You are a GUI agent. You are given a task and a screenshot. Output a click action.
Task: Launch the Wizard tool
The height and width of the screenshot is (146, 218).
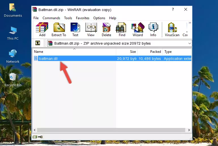click(138, 29)
